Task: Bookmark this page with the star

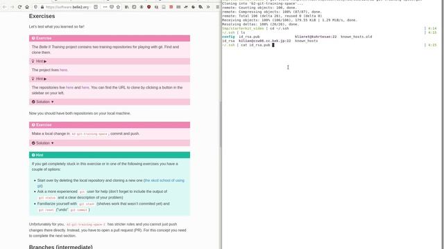Action: (x=119, y=7)
